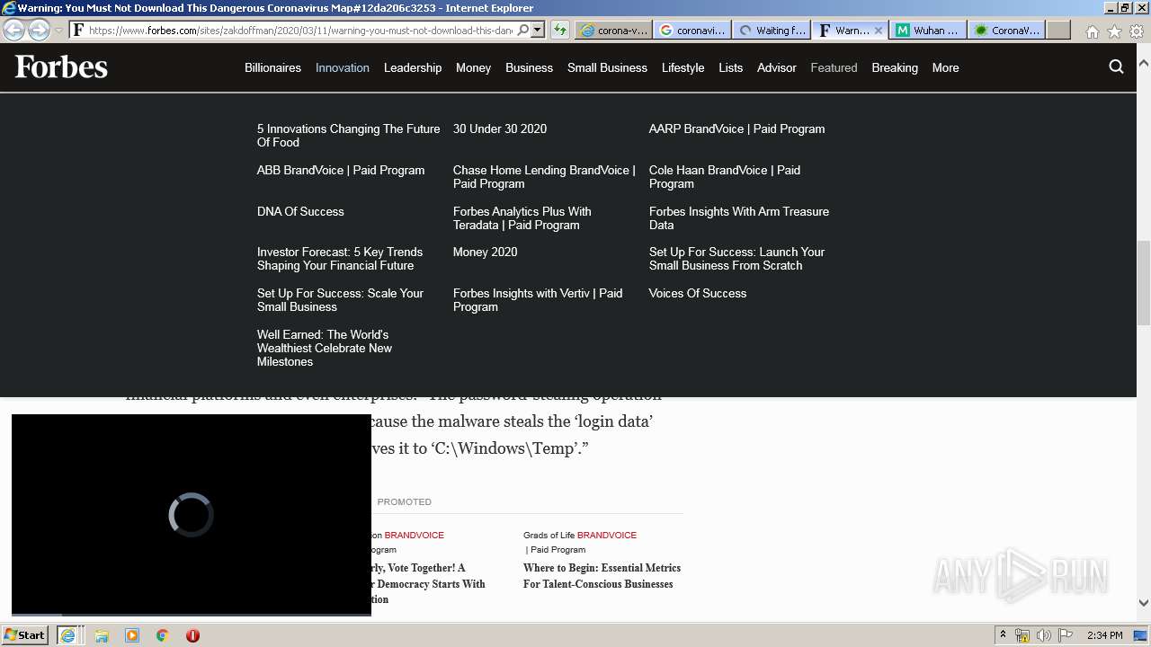Open the Lifestyle nav menu

pyautogui.click(x=683, y=67)
